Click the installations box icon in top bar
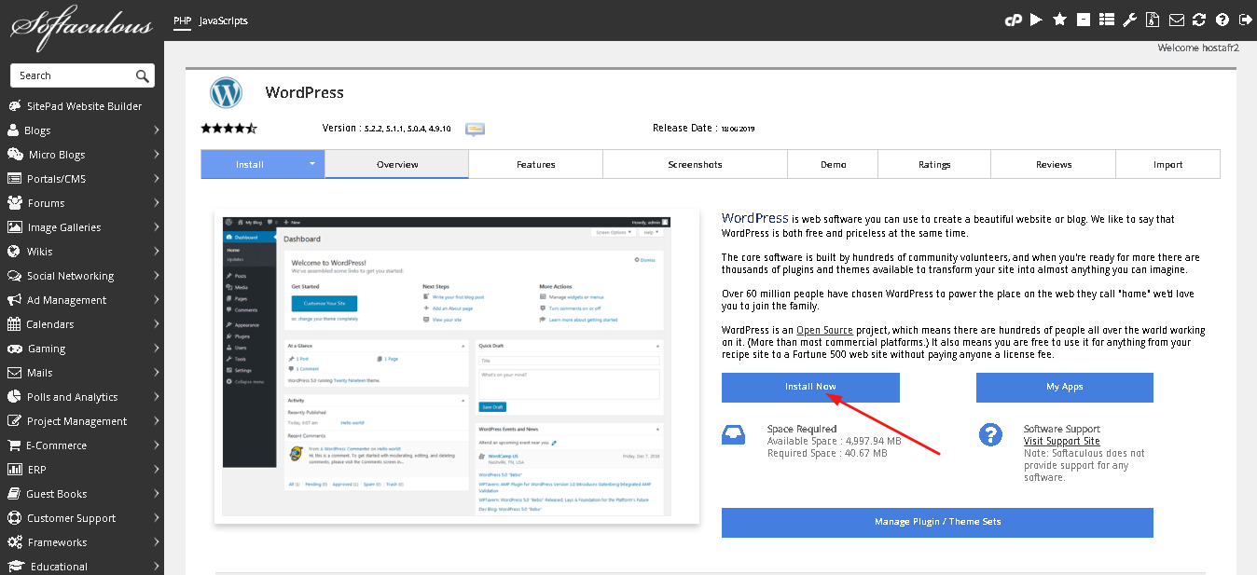This screenshot has height=575, width=1257. point(1084,20)
